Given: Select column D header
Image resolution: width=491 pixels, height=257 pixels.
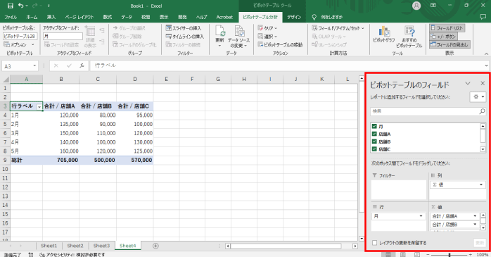Looking at the screenshot, I should pyautogui.click(x=135, y=79).
